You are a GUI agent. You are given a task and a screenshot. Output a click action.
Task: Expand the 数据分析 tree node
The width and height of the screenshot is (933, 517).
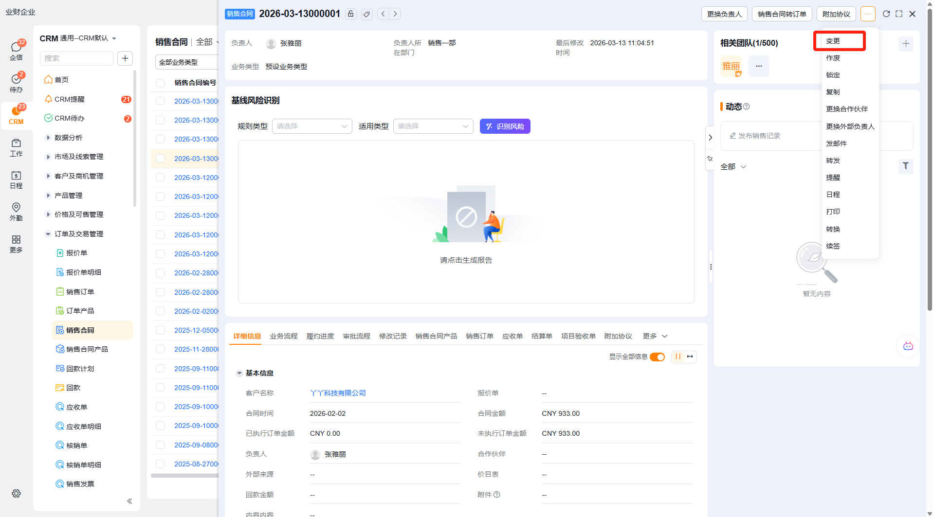point(48,138)
